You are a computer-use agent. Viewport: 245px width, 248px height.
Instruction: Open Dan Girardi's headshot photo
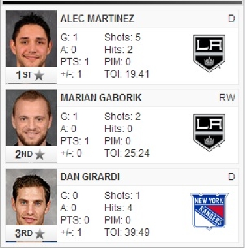click(31, 197)
